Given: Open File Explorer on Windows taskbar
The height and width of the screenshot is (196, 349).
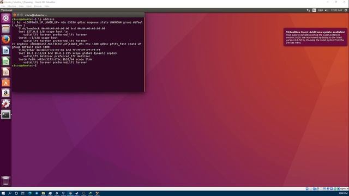Looking at the screenshot, I should [x=43, y=193].
